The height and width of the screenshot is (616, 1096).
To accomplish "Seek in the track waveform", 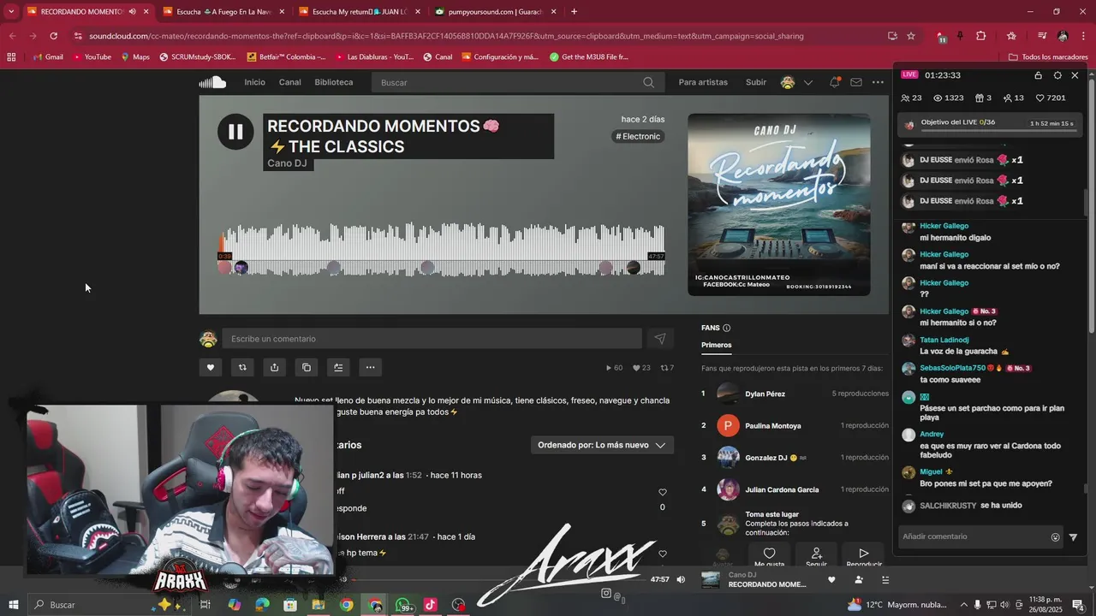I will pyautogui.click(x=441, y=249).
